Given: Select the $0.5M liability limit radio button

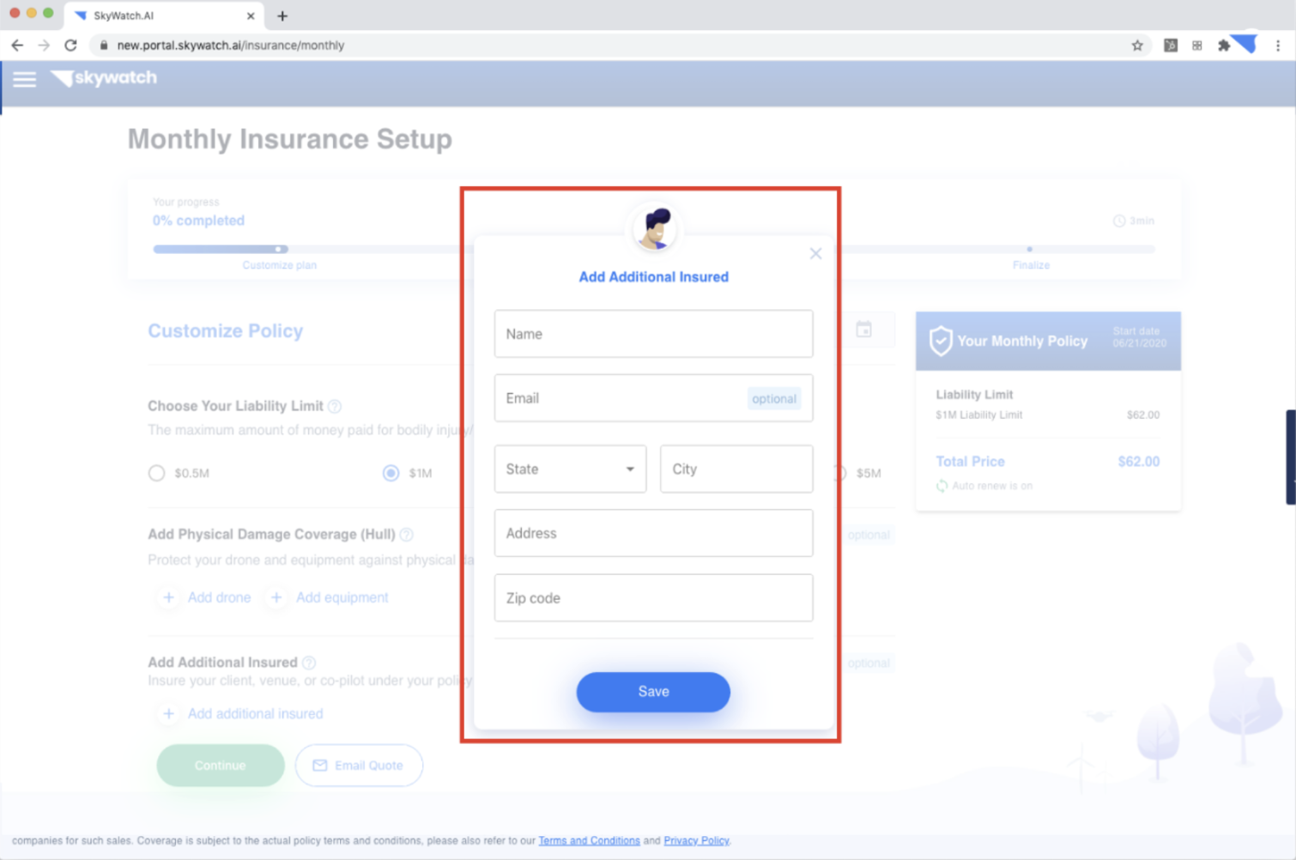Looking at the screenshot, I should [156, 473].
